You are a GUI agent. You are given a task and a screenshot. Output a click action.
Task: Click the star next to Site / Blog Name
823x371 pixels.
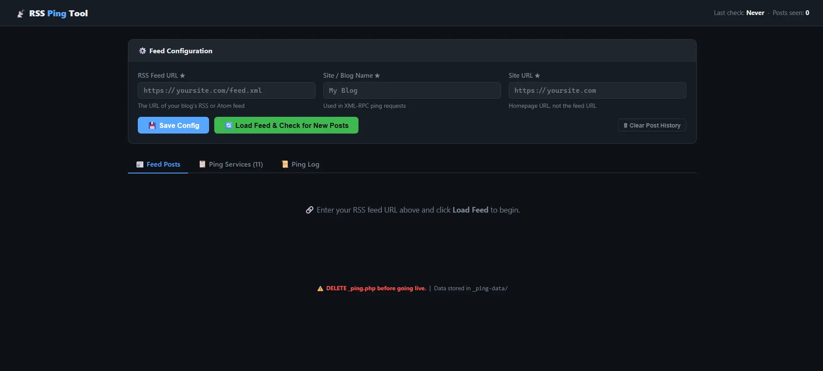coord(377,76)
